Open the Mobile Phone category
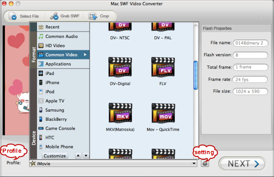 [63, 147]
